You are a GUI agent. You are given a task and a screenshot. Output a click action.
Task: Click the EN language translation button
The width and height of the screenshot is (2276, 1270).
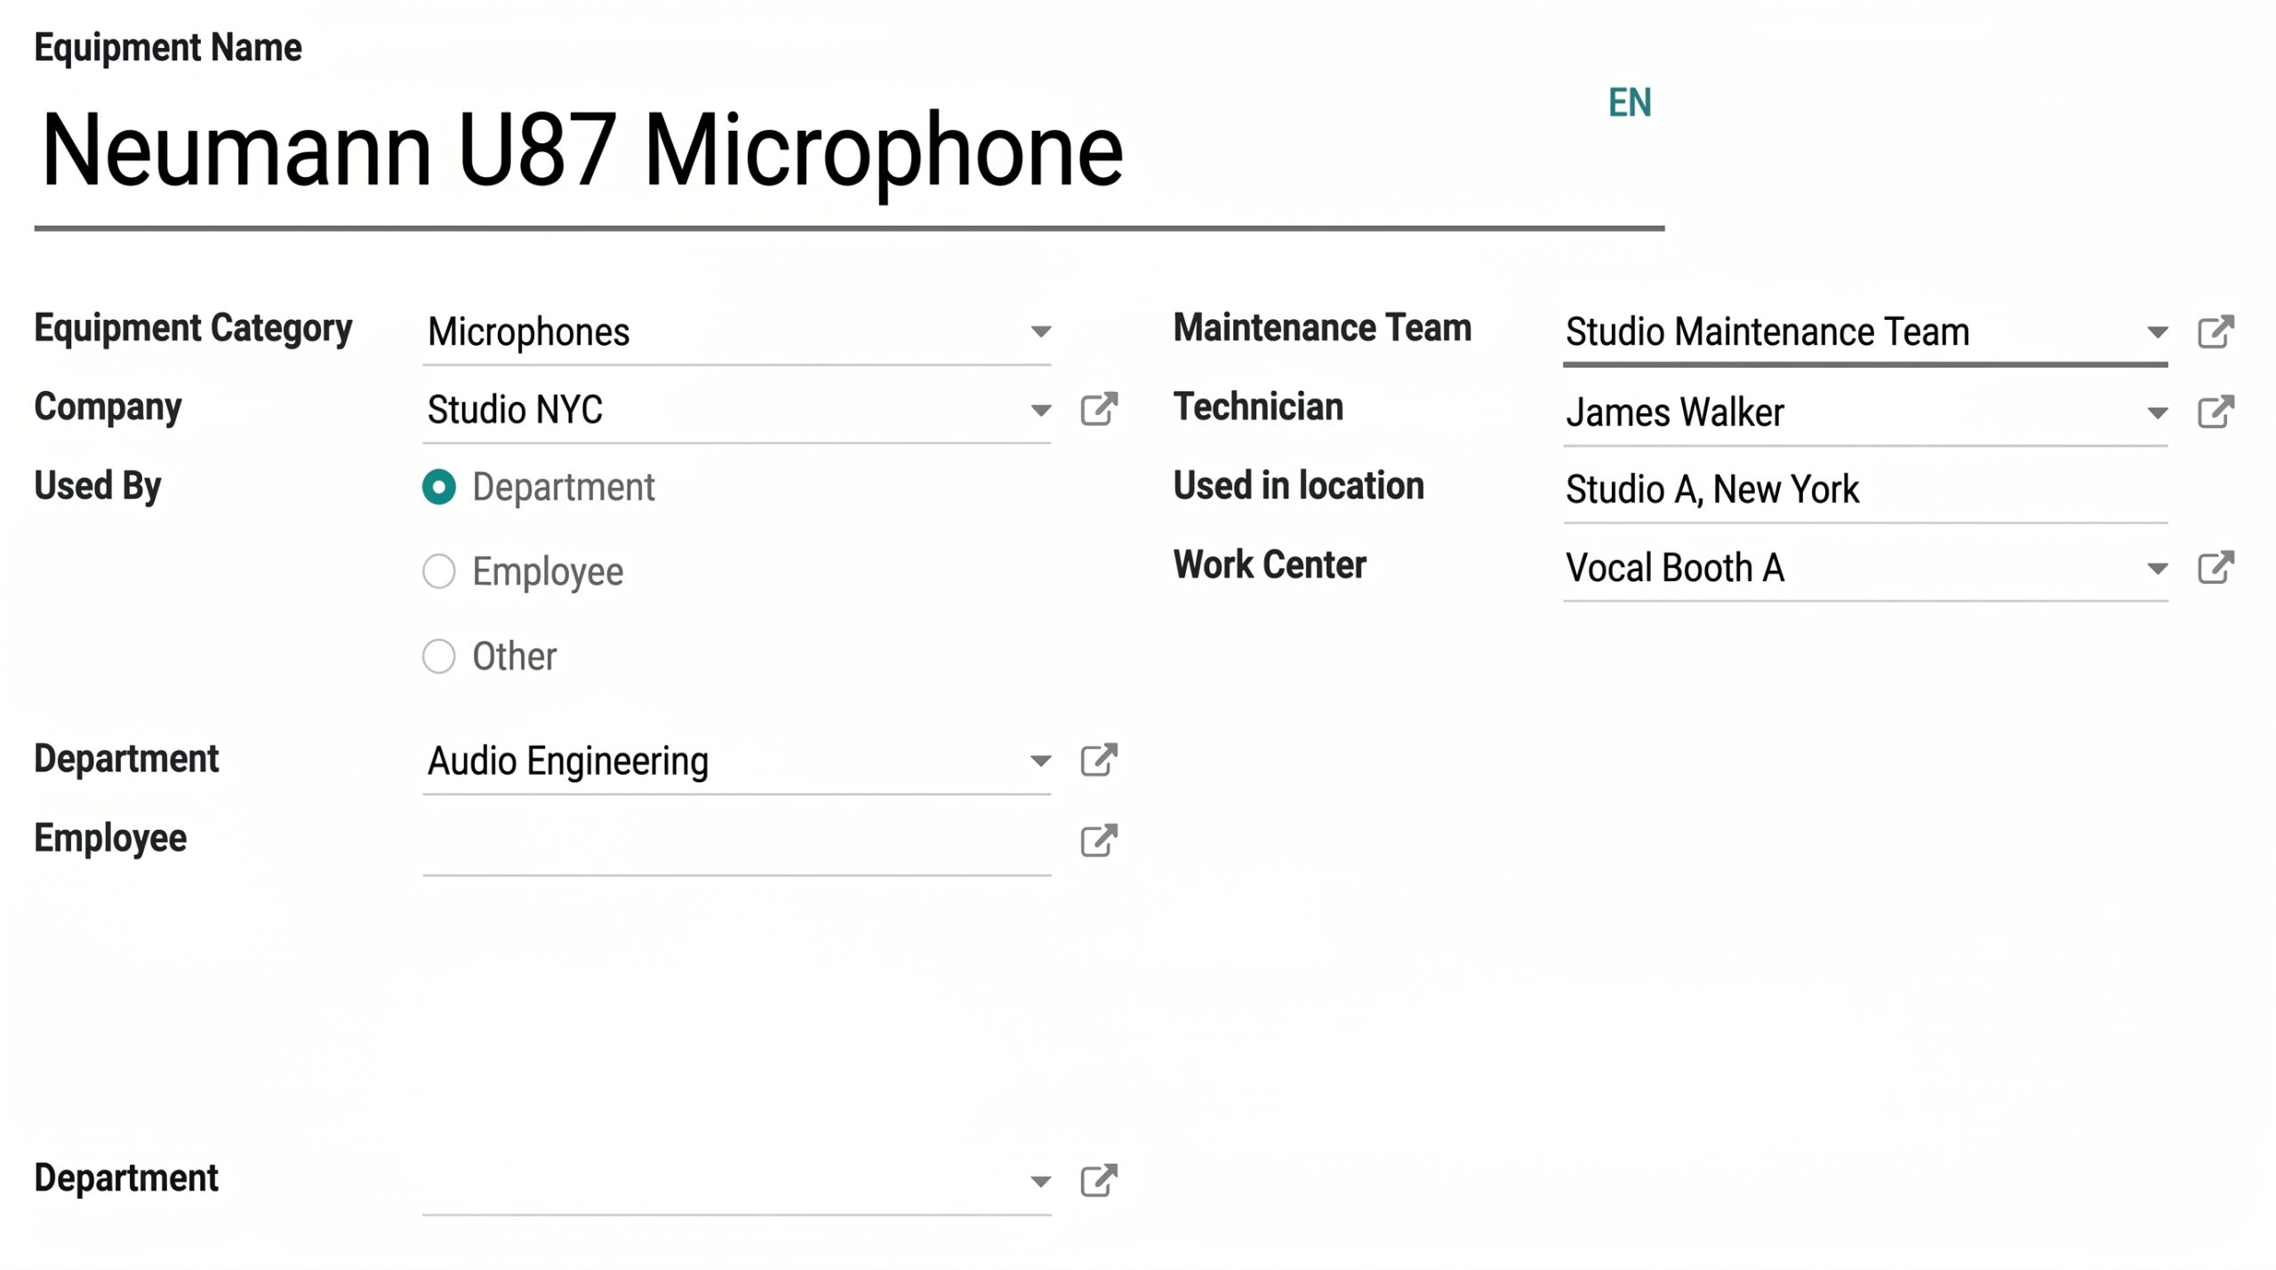click(x=1630, y=103)
